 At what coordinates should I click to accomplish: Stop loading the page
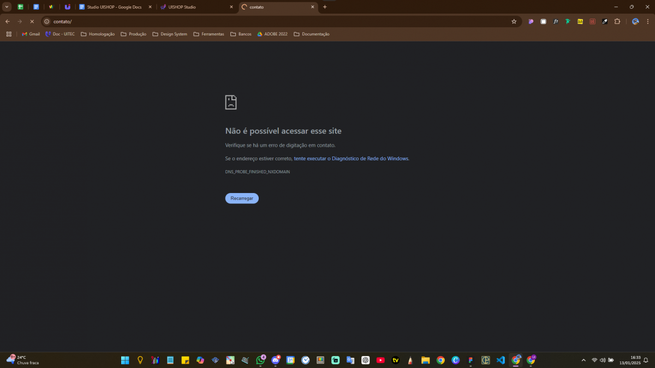tap(32, 21)
